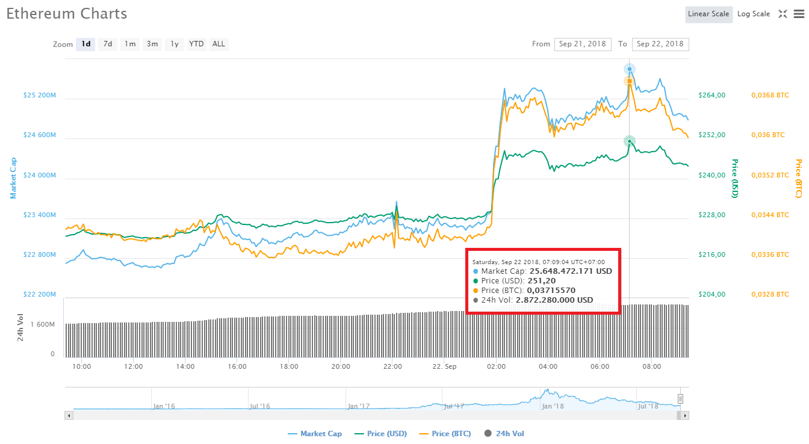
Task: Select the YTD zoom range
Action: pyautogui.click(x=196, y=44)
